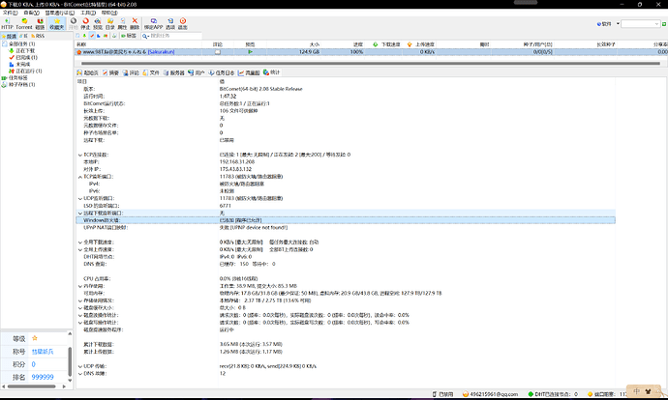Switch to the Start Page (起始页) tab
This screenshot has height=400, width=668.
click(x=87, y=72)
